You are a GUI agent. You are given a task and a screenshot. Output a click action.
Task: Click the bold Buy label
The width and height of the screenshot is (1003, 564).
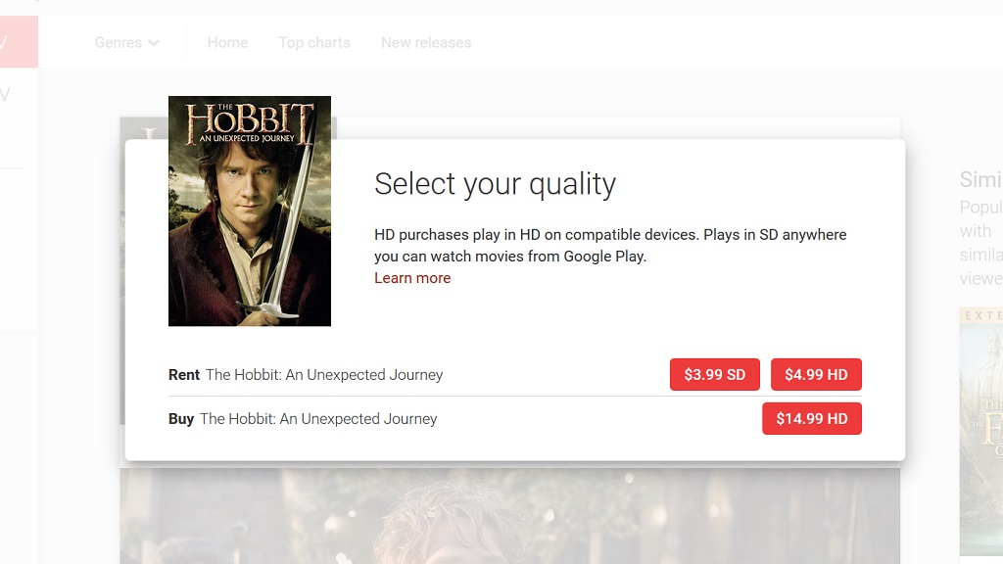181,419
